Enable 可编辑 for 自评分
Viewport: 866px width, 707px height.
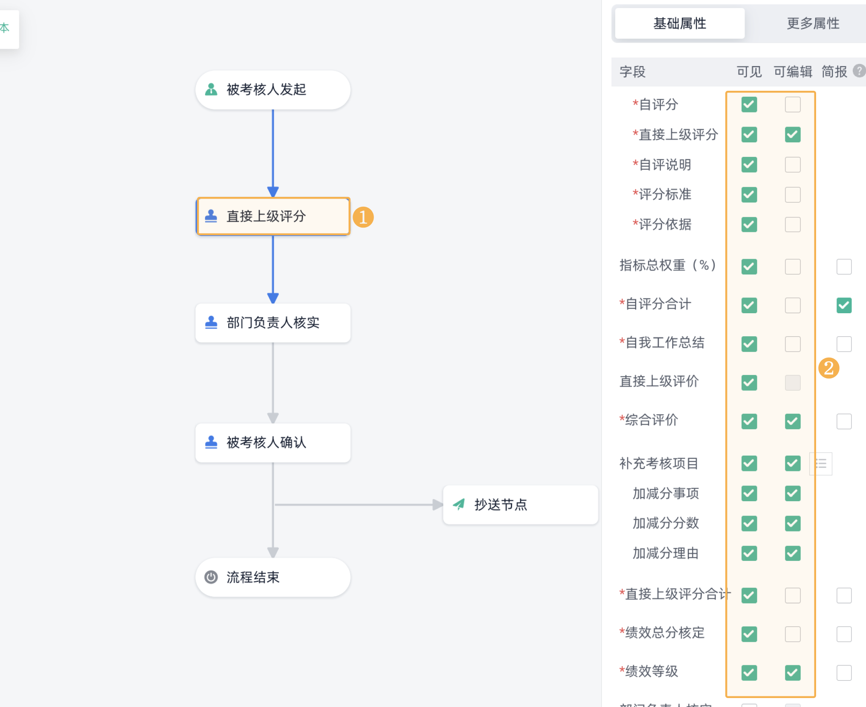tap(793, 104)
